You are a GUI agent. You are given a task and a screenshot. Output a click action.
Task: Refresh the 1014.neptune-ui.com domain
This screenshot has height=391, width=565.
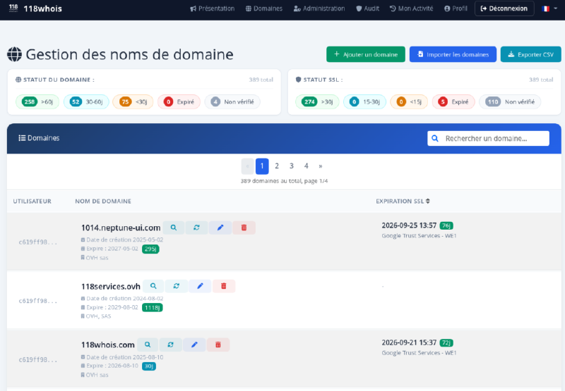pyautogui.click(x=196, y=228)
